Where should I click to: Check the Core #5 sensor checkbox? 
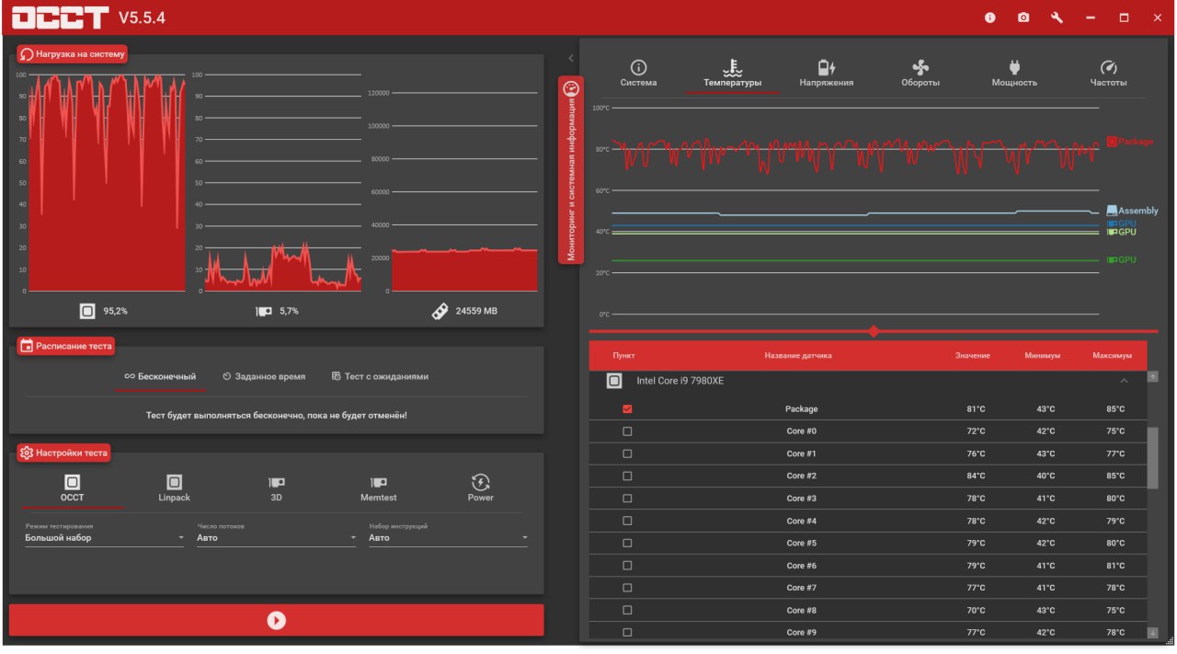pos(627,543)
